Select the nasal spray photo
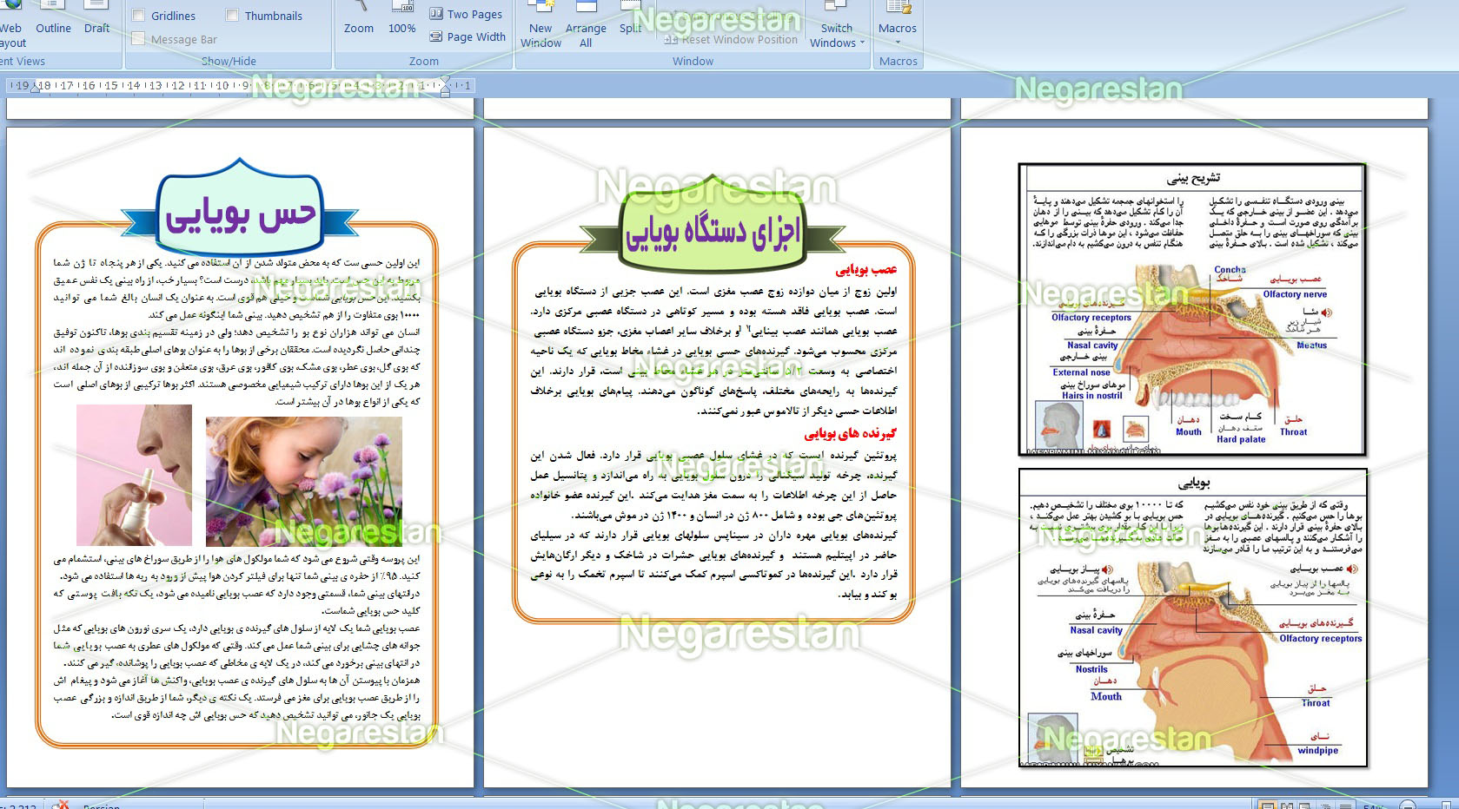This screenshot has width=1459, height=809. pos(135,475)
